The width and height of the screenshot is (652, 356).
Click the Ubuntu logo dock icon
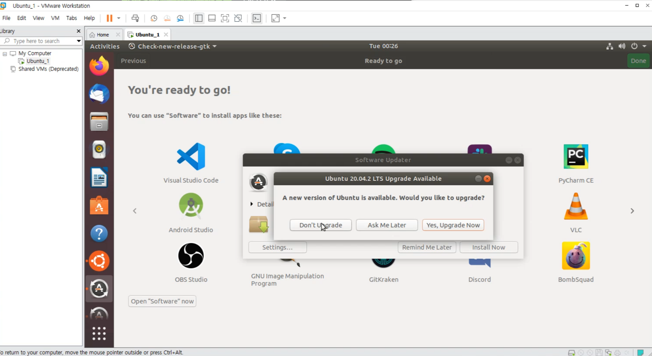(x=99, y=261)
